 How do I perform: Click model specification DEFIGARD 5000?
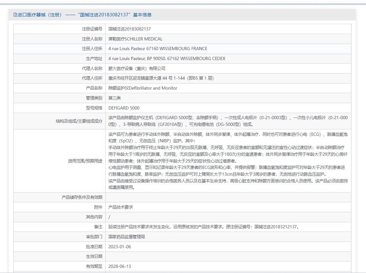coord(124,108)
